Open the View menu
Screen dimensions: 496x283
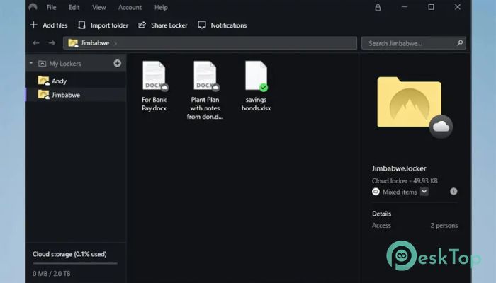point(99,8)
